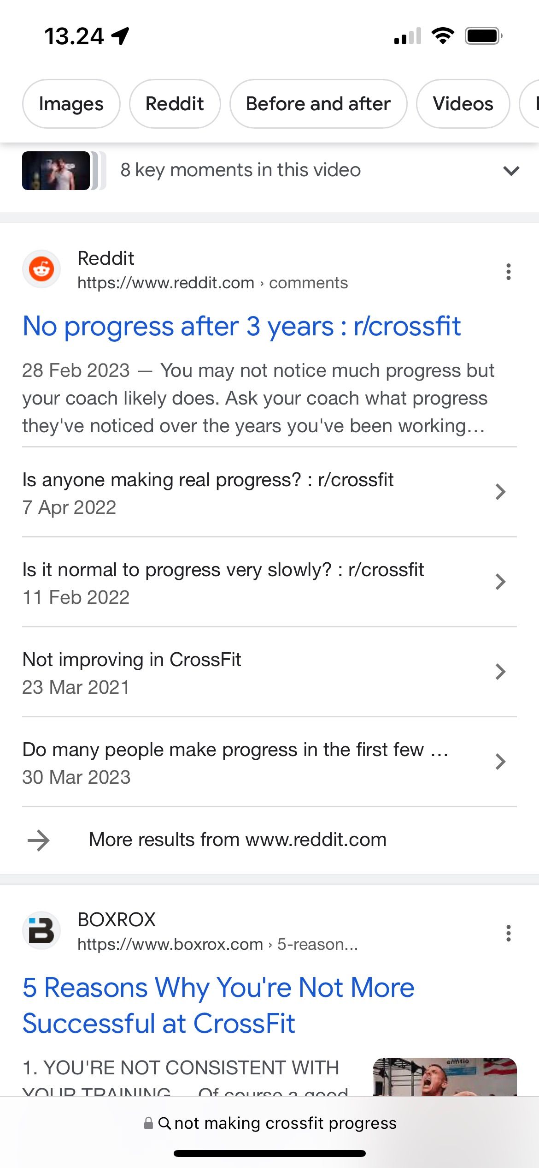Open No progress after 3 years thread

(x=241, y=326)
